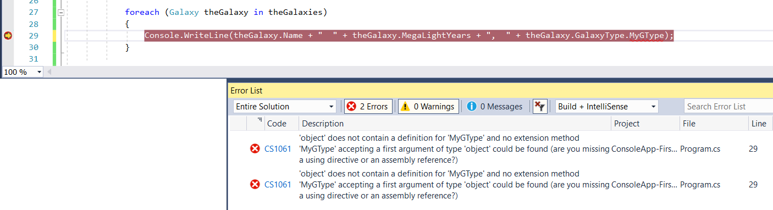This screenshot has width=773, height=210.
Task: Click line number 30 in the gutter
Action: (x=33, y=48)
